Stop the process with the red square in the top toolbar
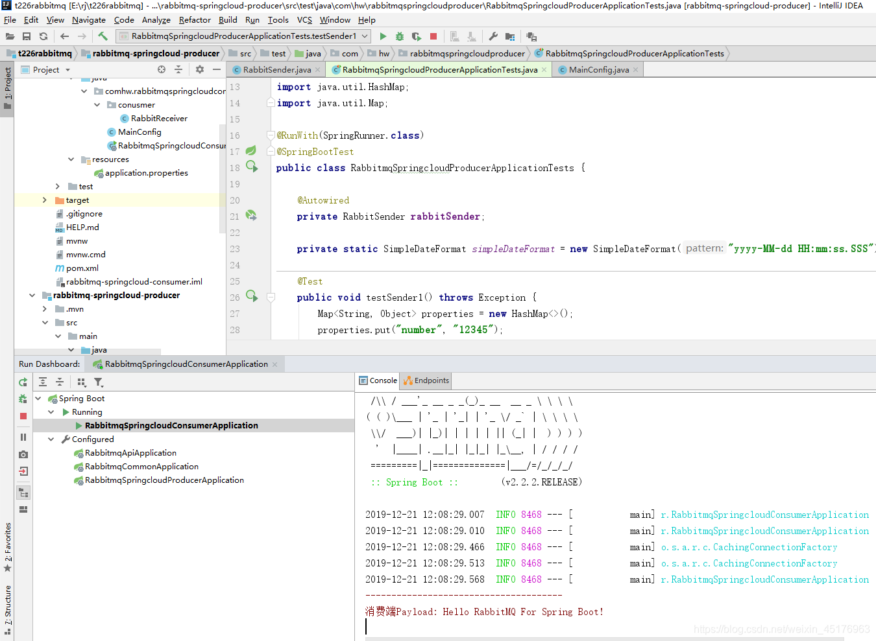Image resolution: width=876 pixels, height=641 pixels. point(433,36)
